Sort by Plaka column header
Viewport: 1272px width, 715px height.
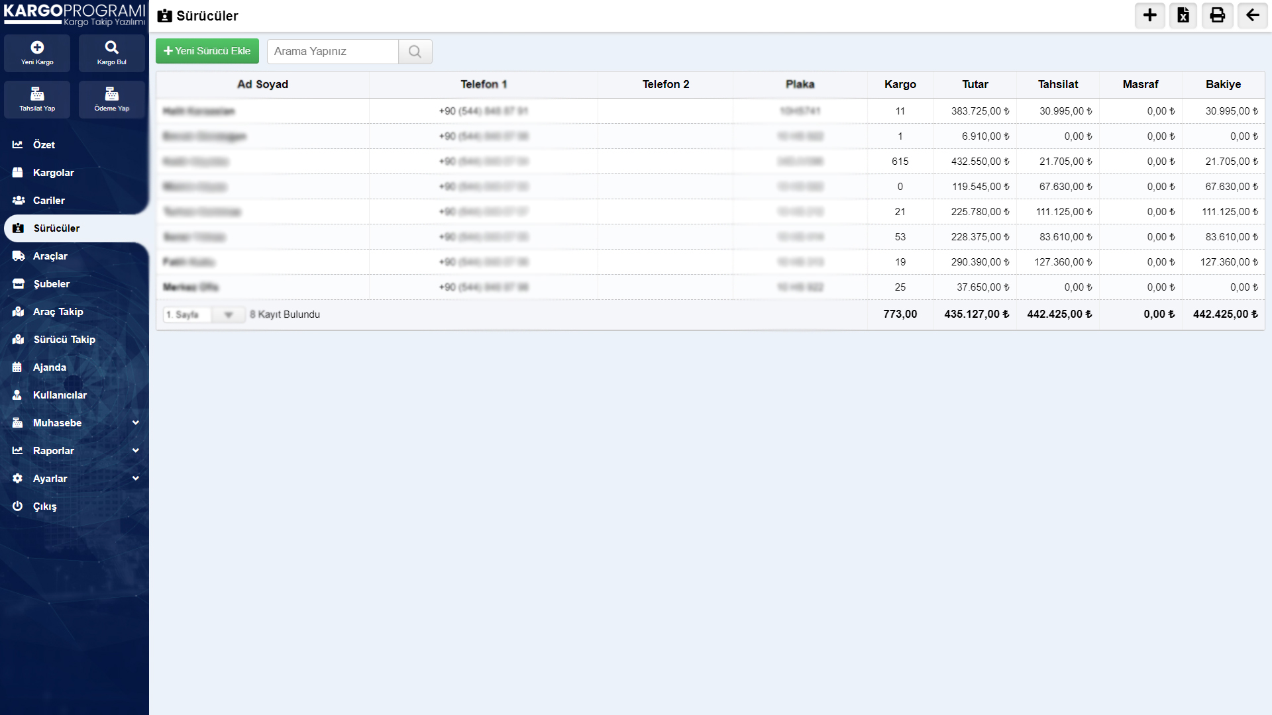pos(800,84)
